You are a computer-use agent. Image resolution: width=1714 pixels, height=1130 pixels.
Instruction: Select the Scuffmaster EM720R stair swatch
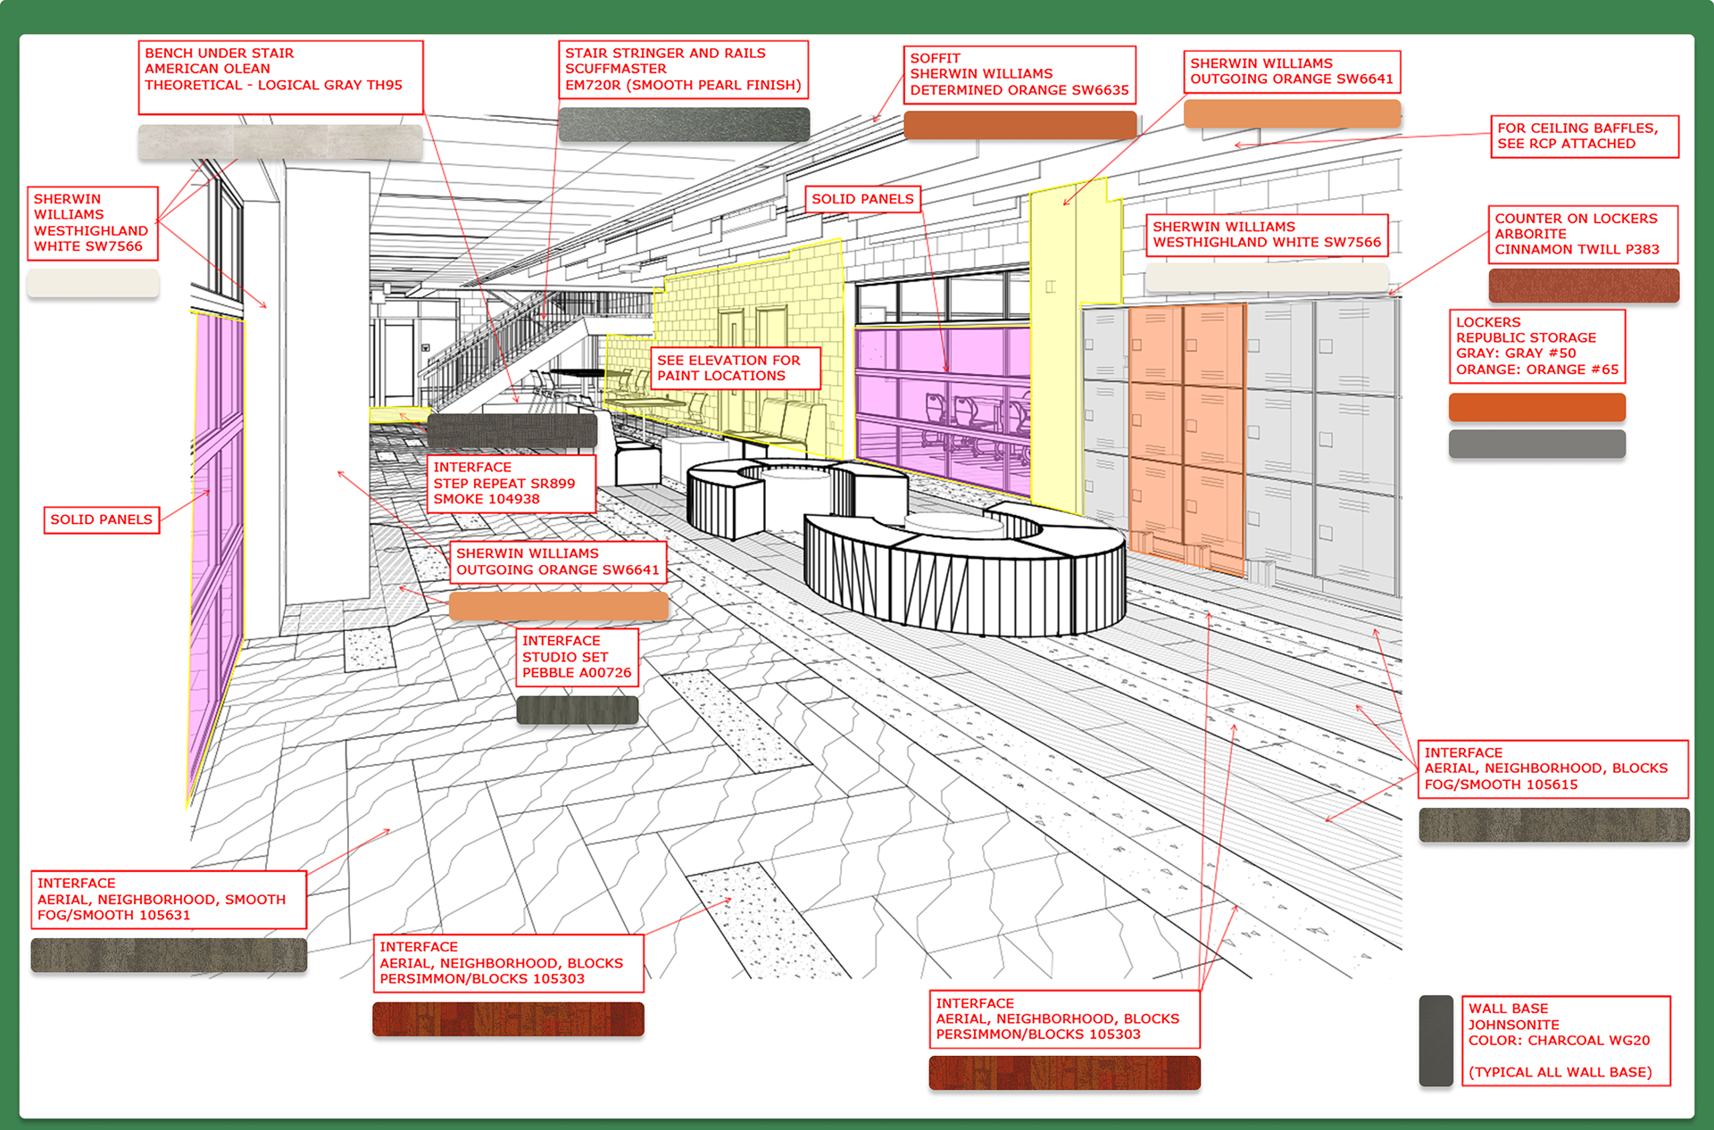(684, 124)
